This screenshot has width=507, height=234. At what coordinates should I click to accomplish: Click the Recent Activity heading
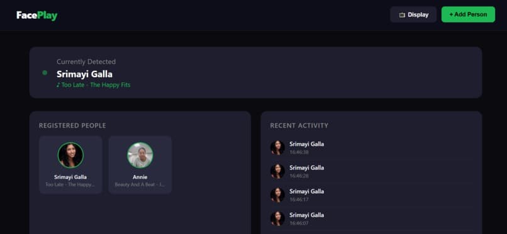[299, 125]
